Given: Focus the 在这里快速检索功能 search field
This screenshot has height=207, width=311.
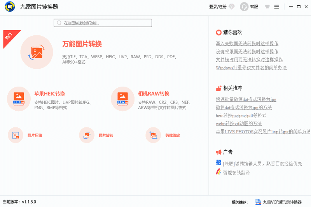Looking at the screenshot, I should point(103,23).
